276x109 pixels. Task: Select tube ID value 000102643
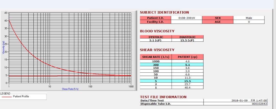pos(259,104)
